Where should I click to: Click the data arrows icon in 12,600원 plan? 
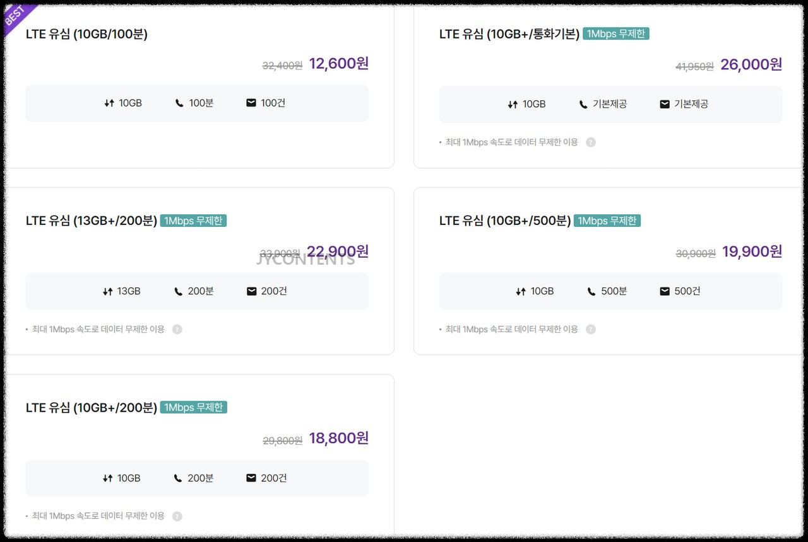point(109,103)
